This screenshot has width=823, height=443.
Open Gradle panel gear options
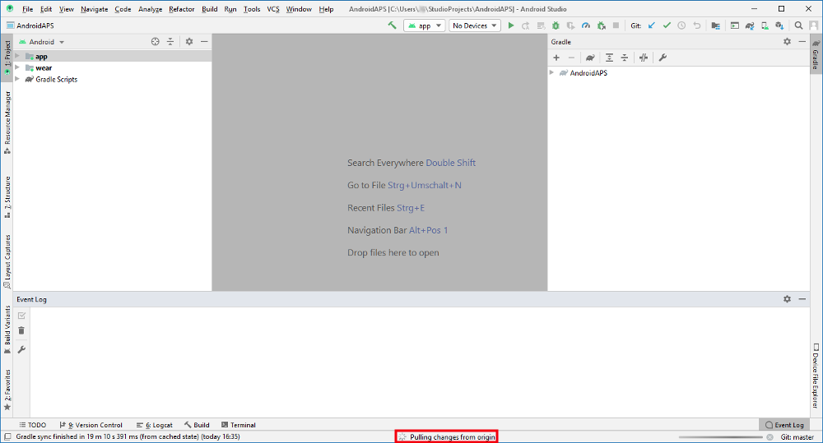787,41
